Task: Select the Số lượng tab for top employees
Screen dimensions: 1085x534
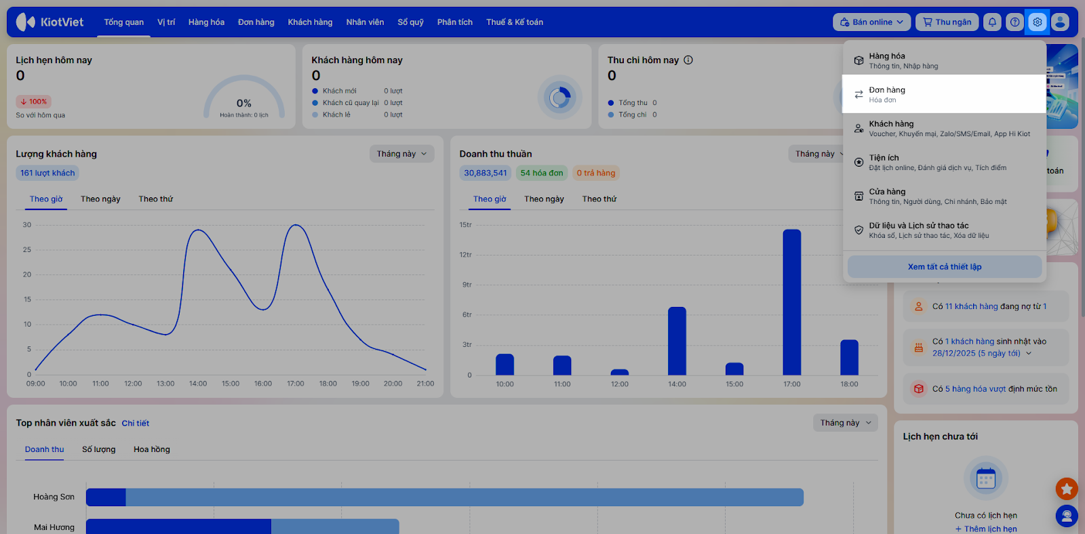Action: pos(99,449)
